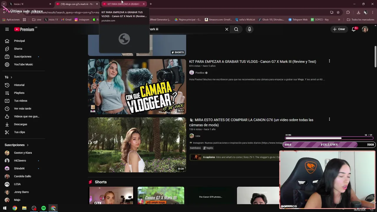Bookmark this page with the star
Viewport: 377px width, 212px height.
[338, 12]
